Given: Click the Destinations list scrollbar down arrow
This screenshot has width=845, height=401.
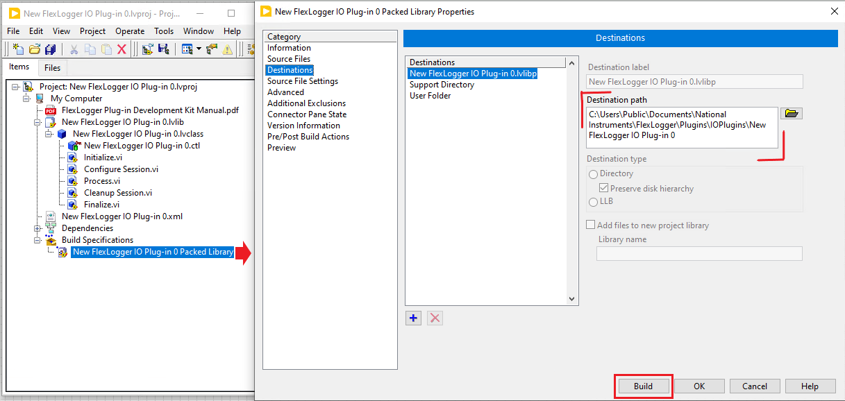Looking at the screenshot, I should pyautogui.click(x=573, y=299).
